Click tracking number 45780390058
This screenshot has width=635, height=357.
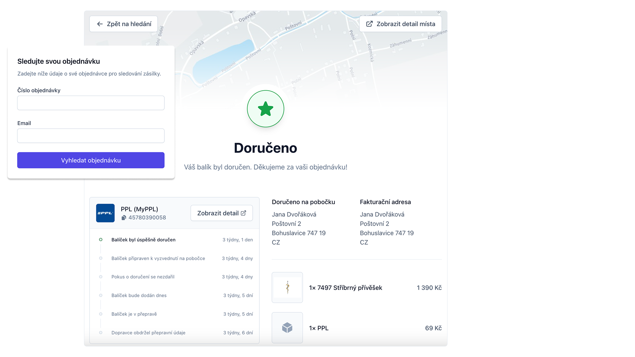pyautogui.click(x=147, y=218)
